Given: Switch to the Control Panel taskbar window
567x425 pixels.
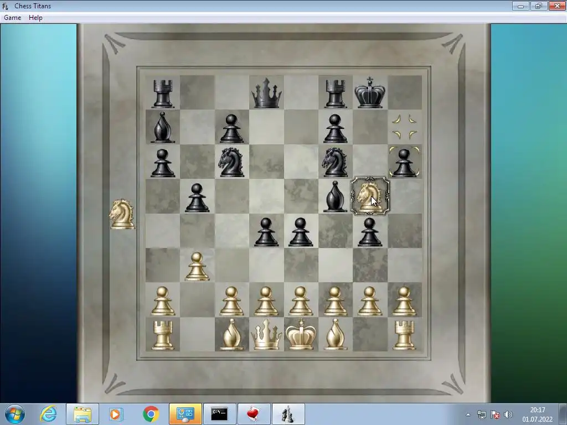Looking at the screenshot, I should (185, 414).
